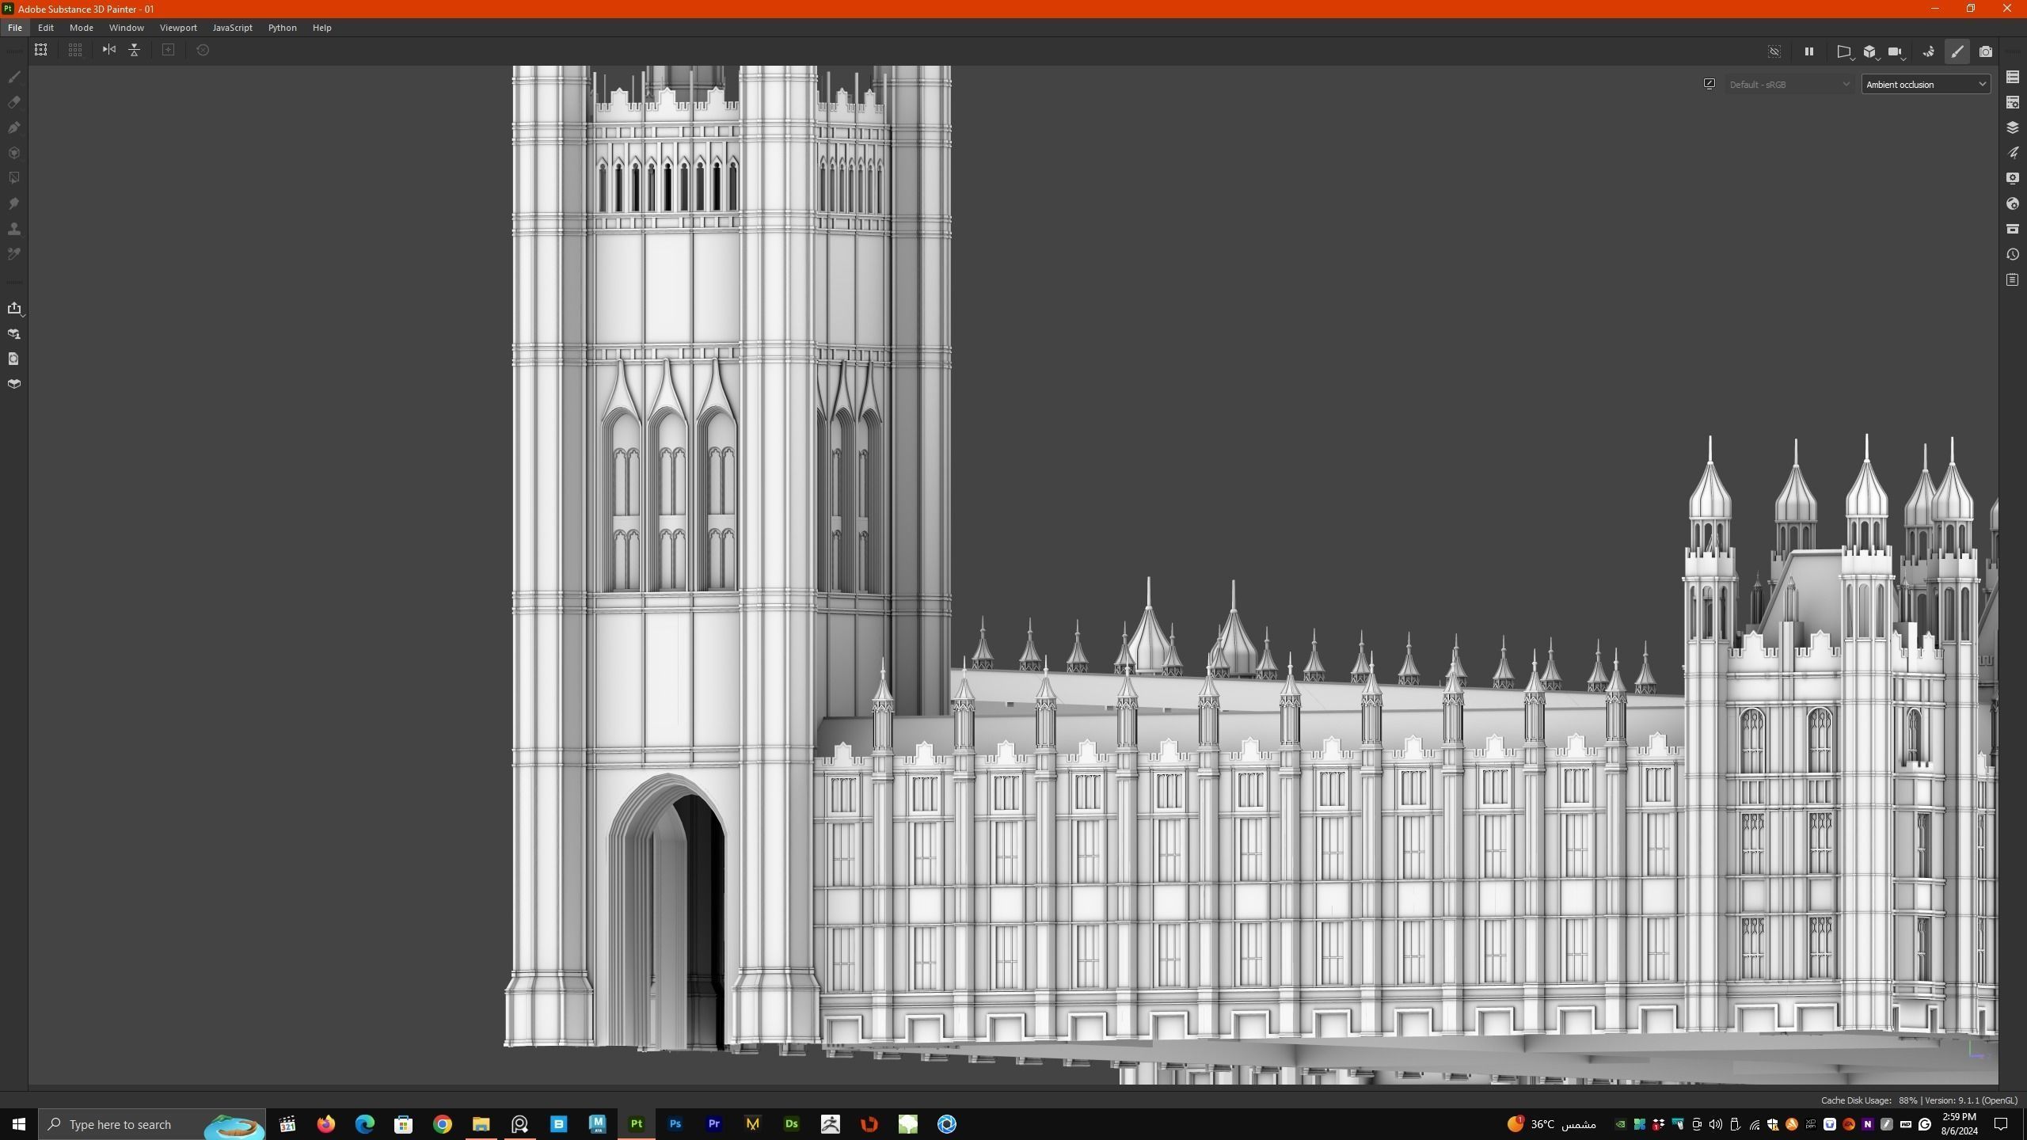This screenshot has height=1140, width=2027.
Task: Open Texture Set List panel icon
Action: tap(2013, 77)
